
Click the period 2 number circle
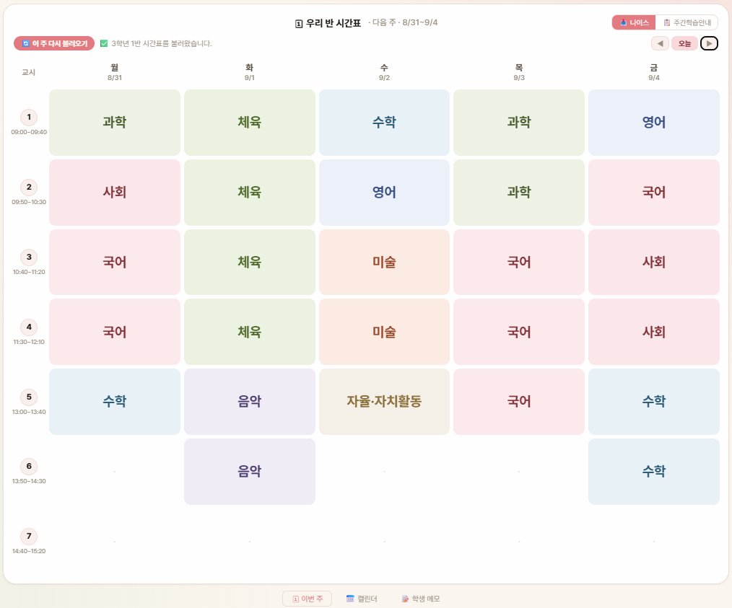pos(29,187)
